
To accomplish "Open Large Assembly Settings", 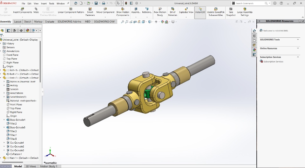I will coord(245,12).
